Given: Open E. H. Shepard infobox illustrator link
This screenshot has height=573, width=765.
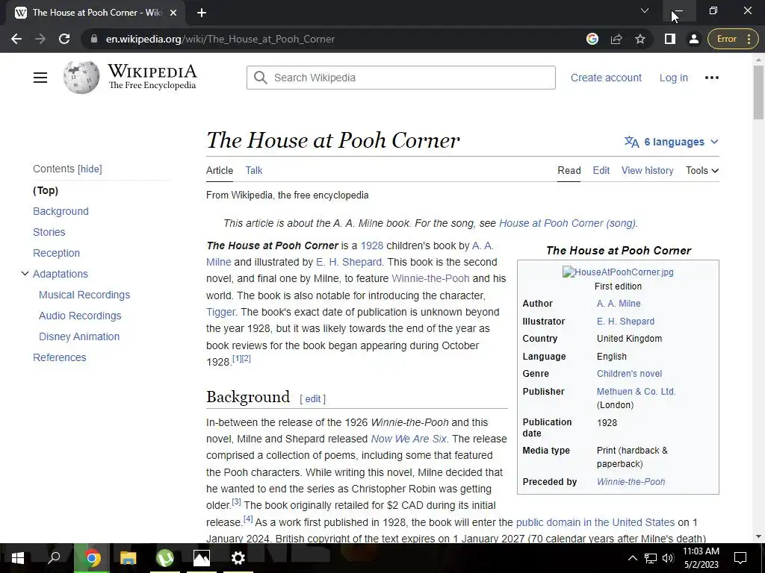Looking at the screenshot, I should pyautogui.click(x=625, y=322).
